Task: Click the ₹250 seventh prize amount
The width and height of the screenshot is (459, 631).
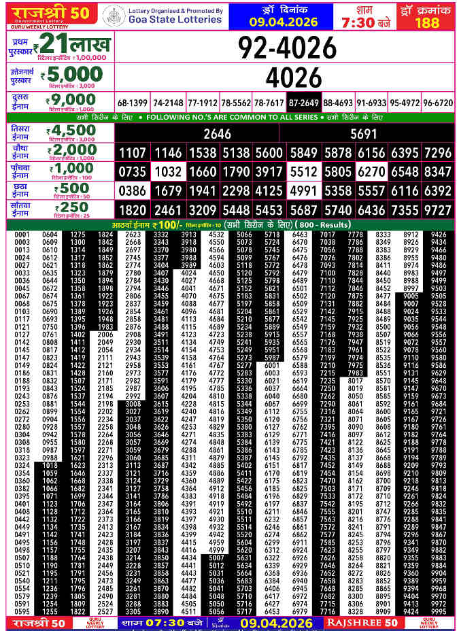Action: click(71, 207)
